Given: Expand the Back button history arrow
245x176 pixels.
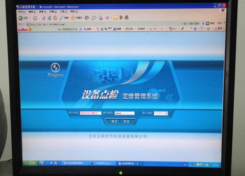Looking at the screenshot, I should [30, 18].
